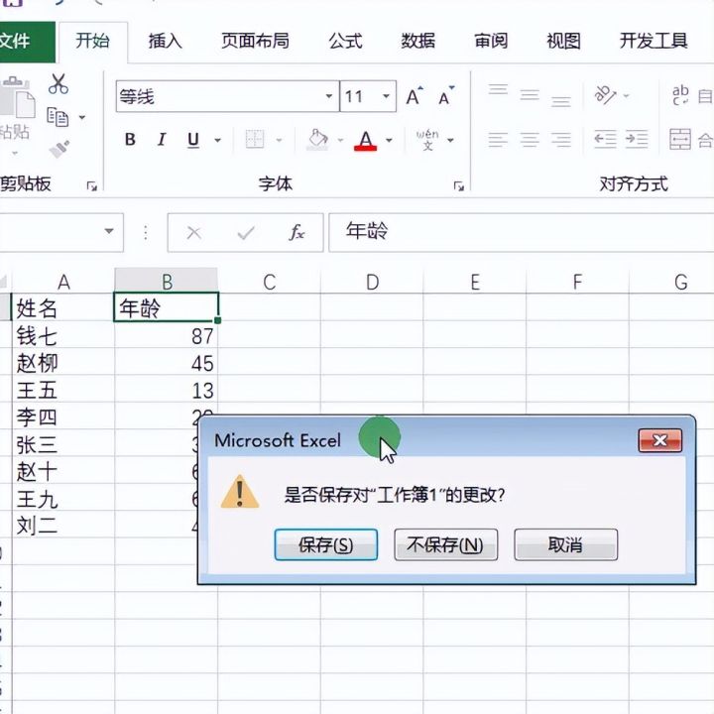Click the Cut scissors icon

tap(59, 84)
